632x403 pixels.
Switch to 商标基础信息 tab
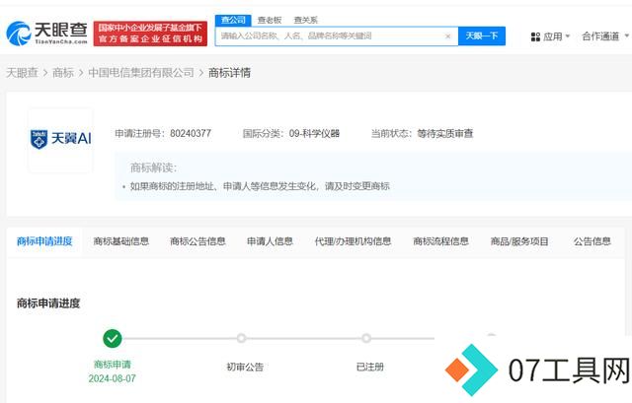pyautogui.click(x=120, y=241)
